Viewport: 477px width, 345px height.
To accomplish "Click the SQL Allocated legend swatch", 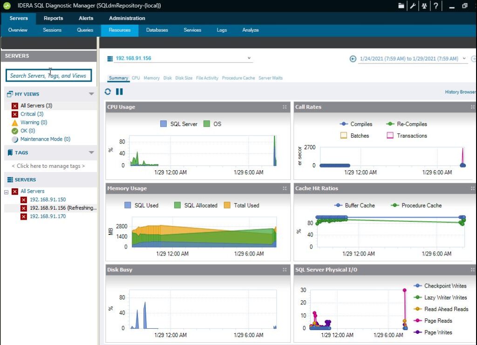I will [177, 205].
